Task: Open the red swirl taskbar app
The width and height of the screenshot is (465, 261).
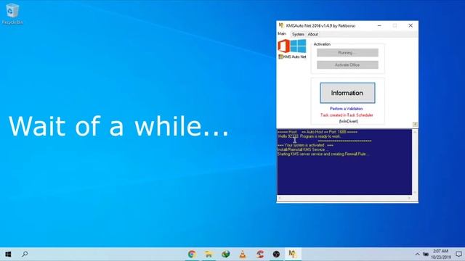Action: (260, 254)
